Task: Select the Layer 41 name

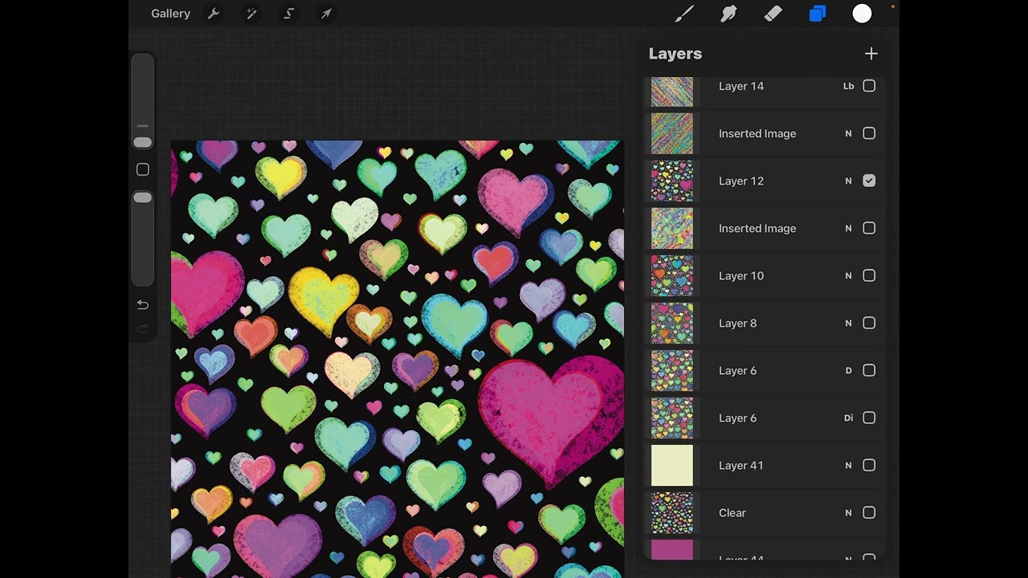Action: [740, 465]
